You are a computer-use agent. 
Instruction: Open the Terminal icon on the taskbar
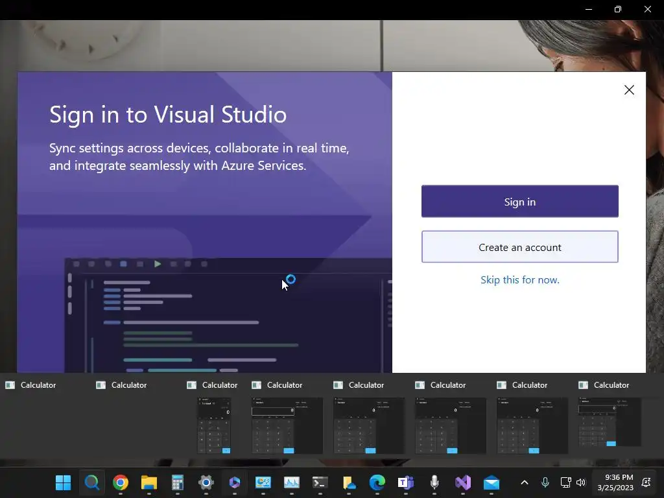320,482
